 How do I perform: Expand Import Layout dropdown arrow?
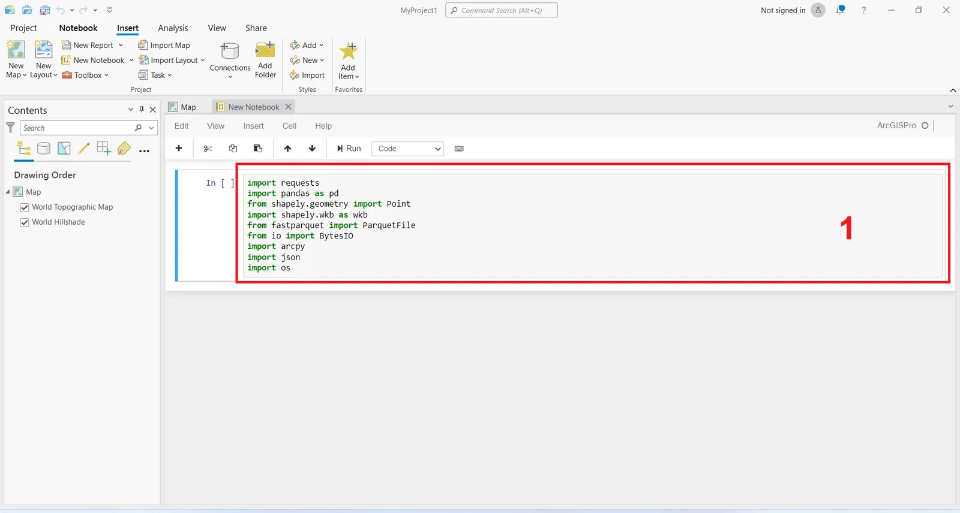tap(203, 60)
